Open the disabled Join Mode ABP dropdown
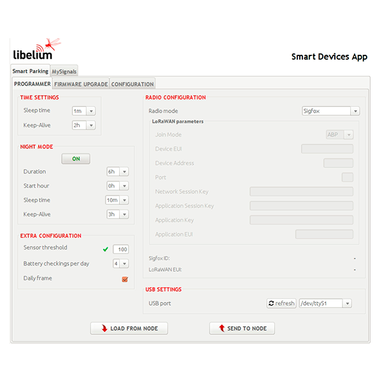This screenshot has height=382, width=382. tap(339, 135)
